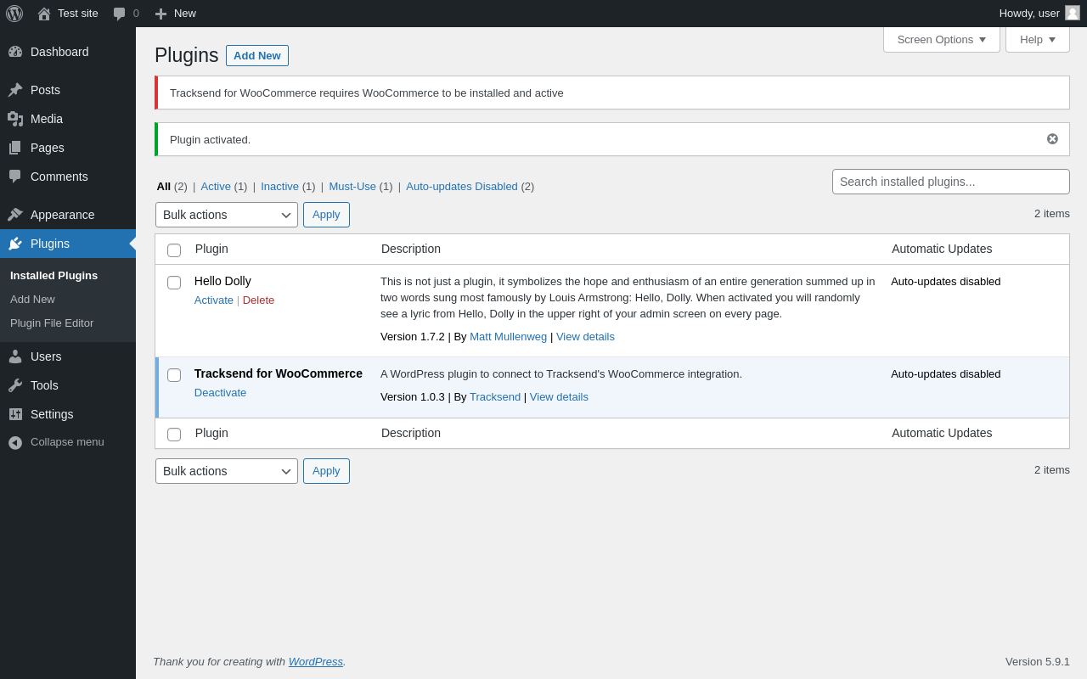The width and height of the screenshot is (1087, 679).
Task: Expand the Screen Options panel
Action: point(941,39)
